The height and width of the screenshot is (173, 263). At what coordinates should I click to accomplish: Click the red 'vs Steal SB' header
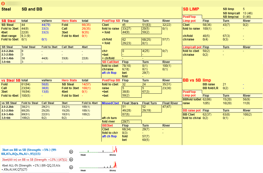coord(11,80)
